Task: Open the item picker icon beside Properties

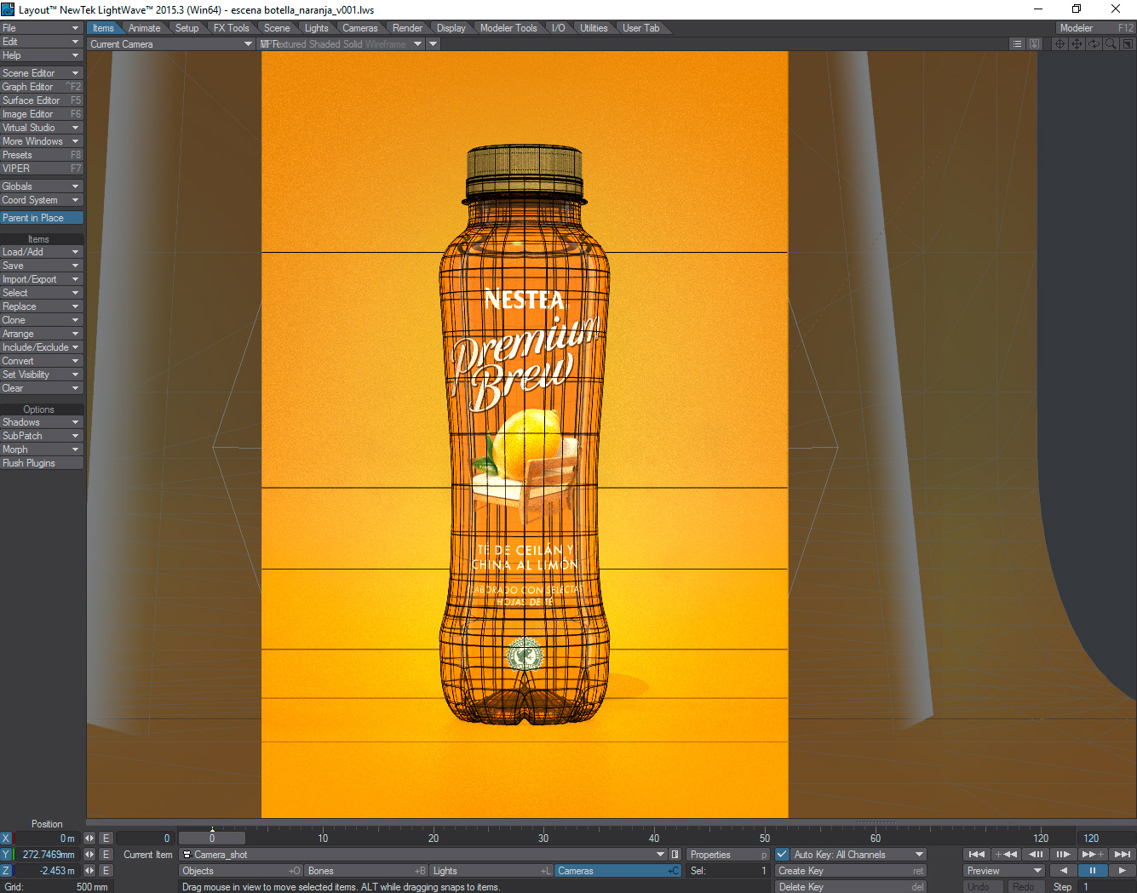Action: 675,855
